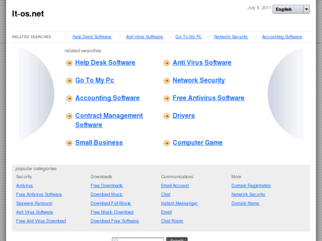Open the Spyware Removal category link

34,203
